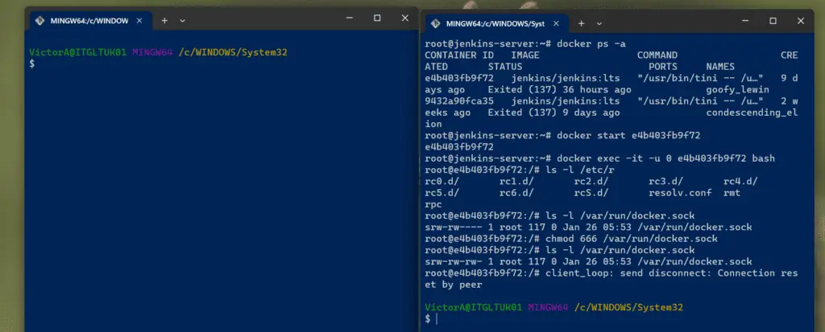The width and height of the screenshot is (825, 332).
Task: Click 'goofy_lewin' container name
Action: (x=738, y=89)
